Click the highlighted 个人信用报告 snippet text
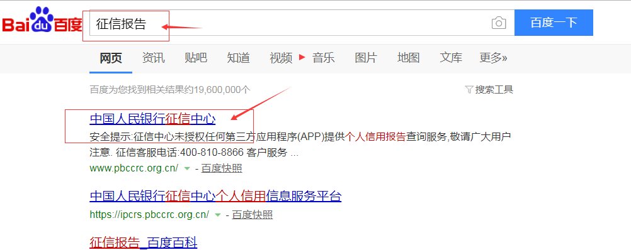Screen dimensions: 631x250 tap(375, 137)
